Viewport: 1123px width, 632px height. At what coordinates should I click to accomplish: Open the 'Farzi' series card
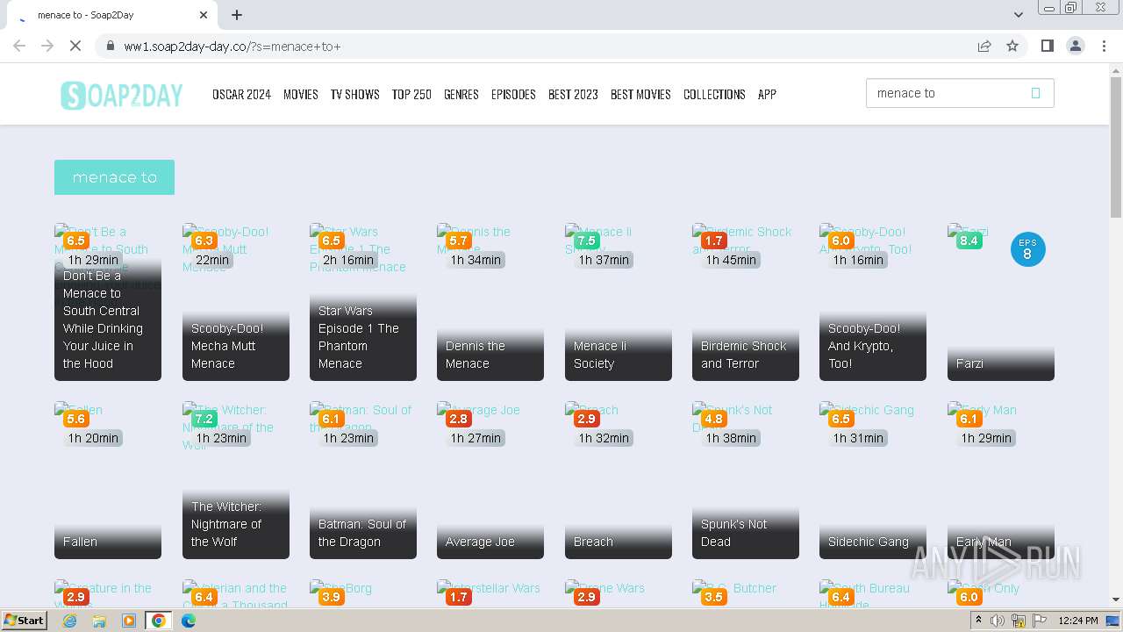pos(1001,302)
